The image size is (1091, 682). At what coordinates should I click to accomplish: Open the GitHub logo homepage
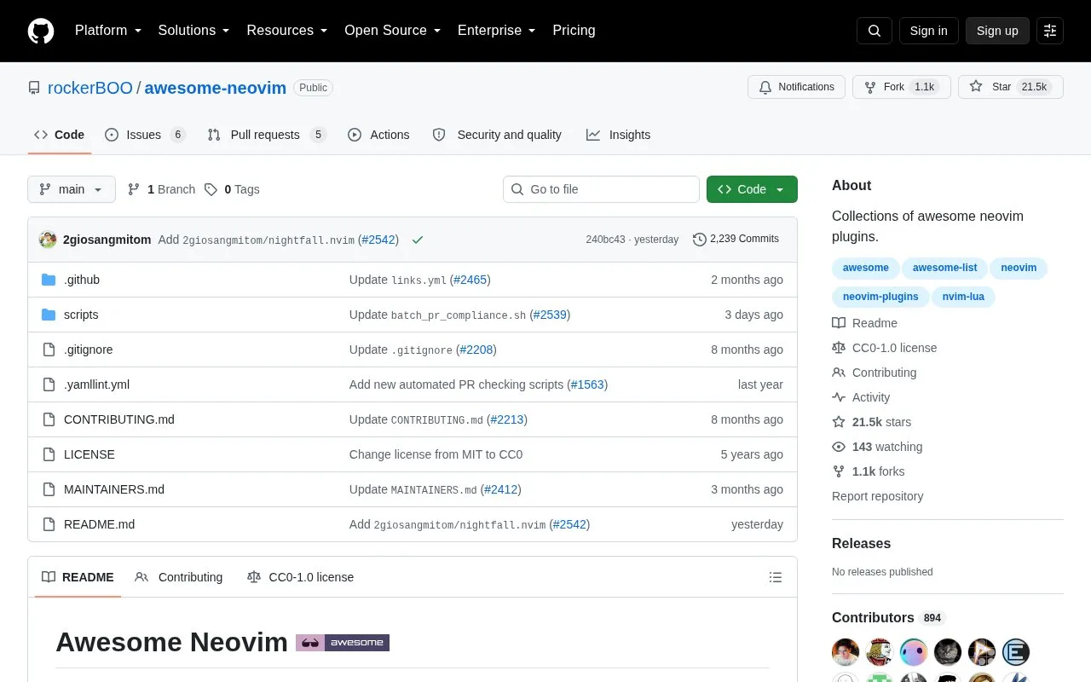pyautogui.click(x=41, y=31)
